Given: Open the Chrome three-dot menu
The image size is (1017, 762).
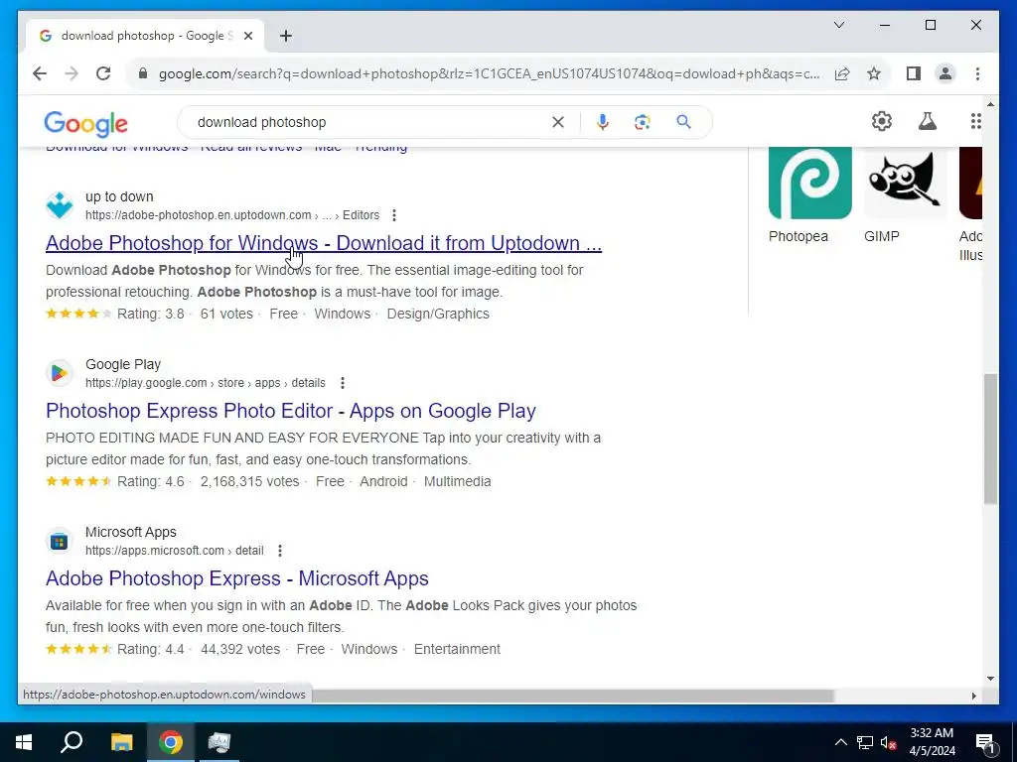Looking at the screenshot, I should [977, 73].
